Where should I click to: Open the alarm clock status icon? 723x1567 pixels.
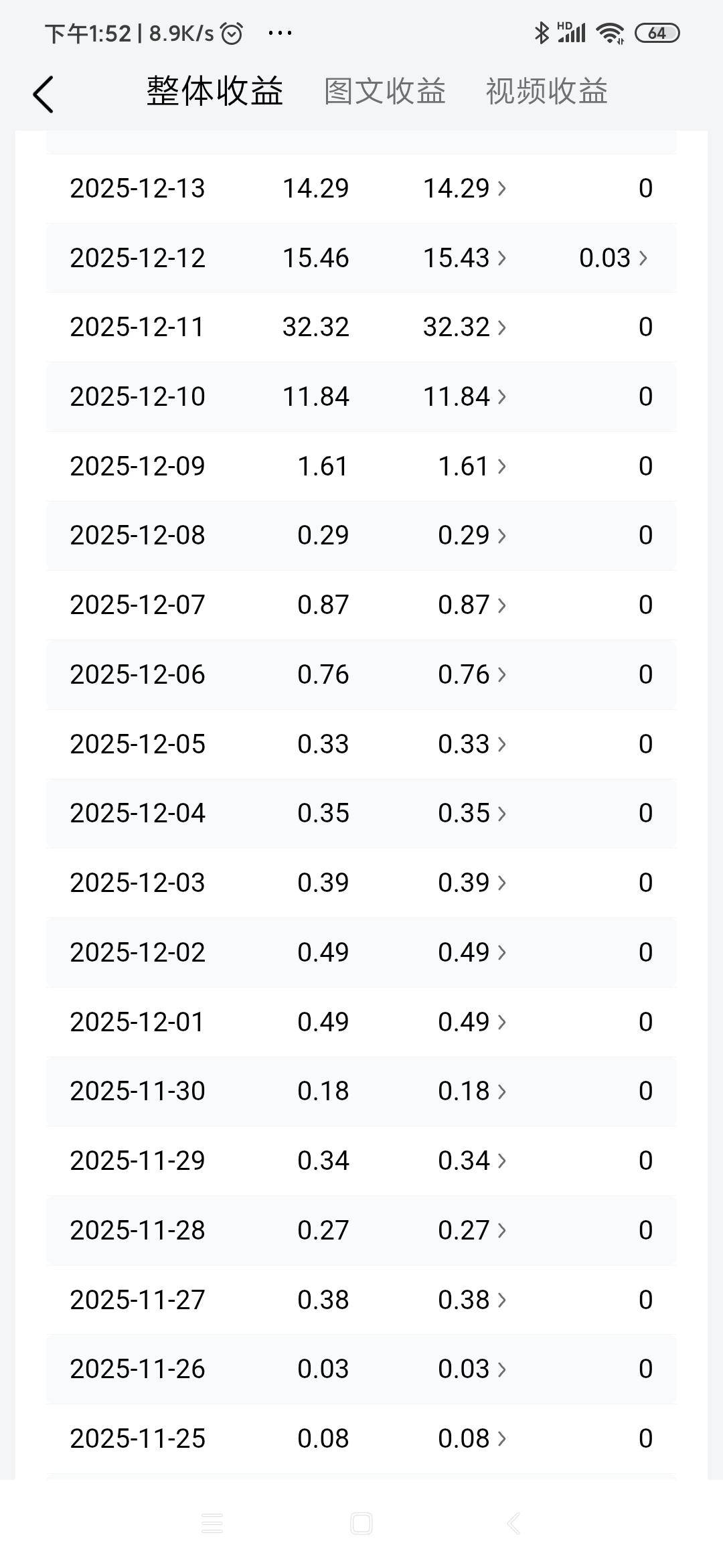pyautogui.click(x=232, y=33)
